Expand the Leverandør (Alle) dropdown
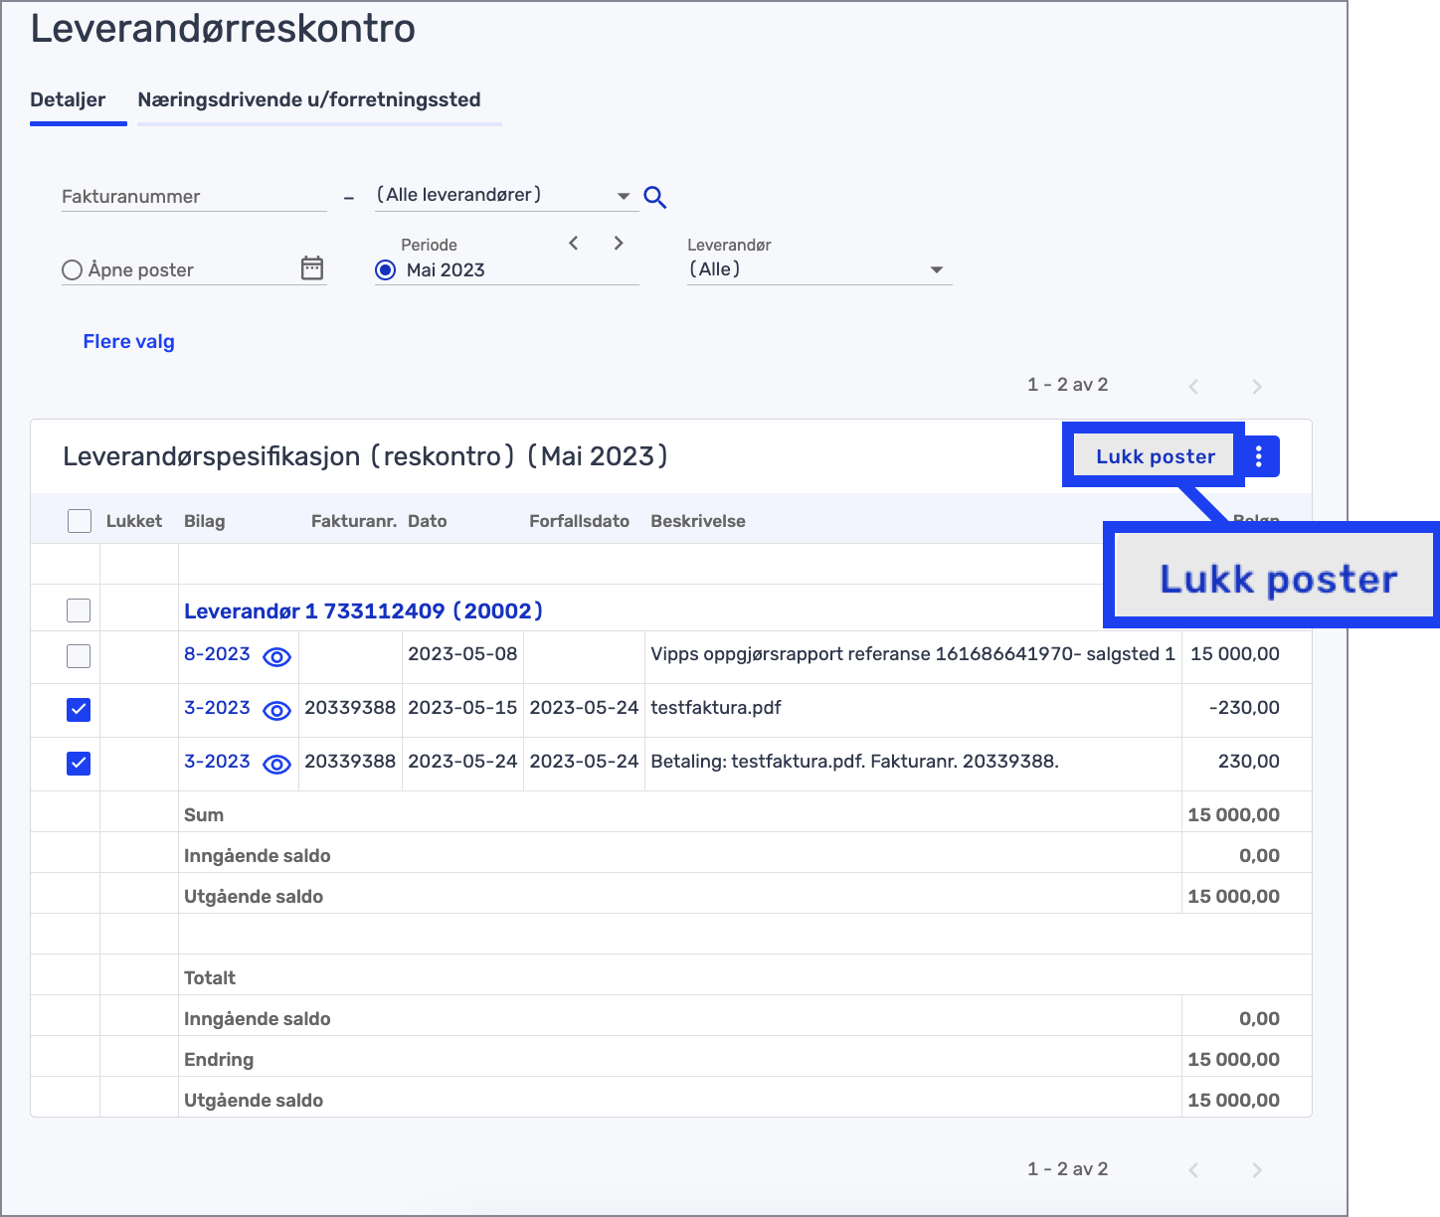Viewport: 1440px width, 1217px height. coord(936,268)
